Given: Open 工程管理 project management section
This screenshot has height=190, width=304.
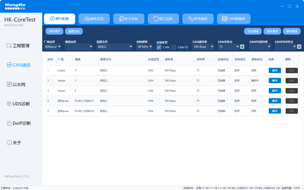Looking at the screenshot, I should click(x=18, y=46).
